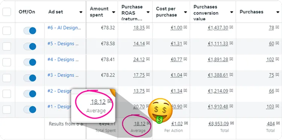
Task: Select the checkbox for ad set #3
Action: [x=7, y=78]
